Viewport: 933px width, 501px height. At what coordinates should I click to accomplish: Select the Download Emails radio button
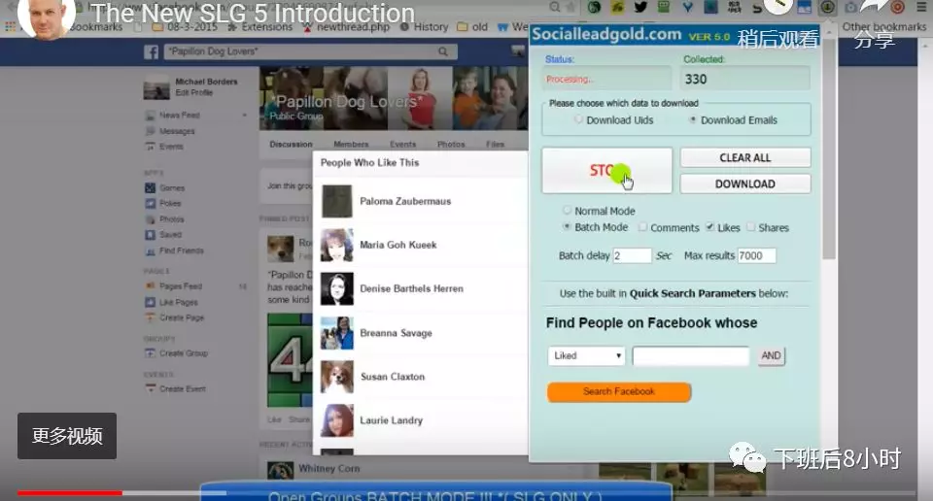(692, 119)
